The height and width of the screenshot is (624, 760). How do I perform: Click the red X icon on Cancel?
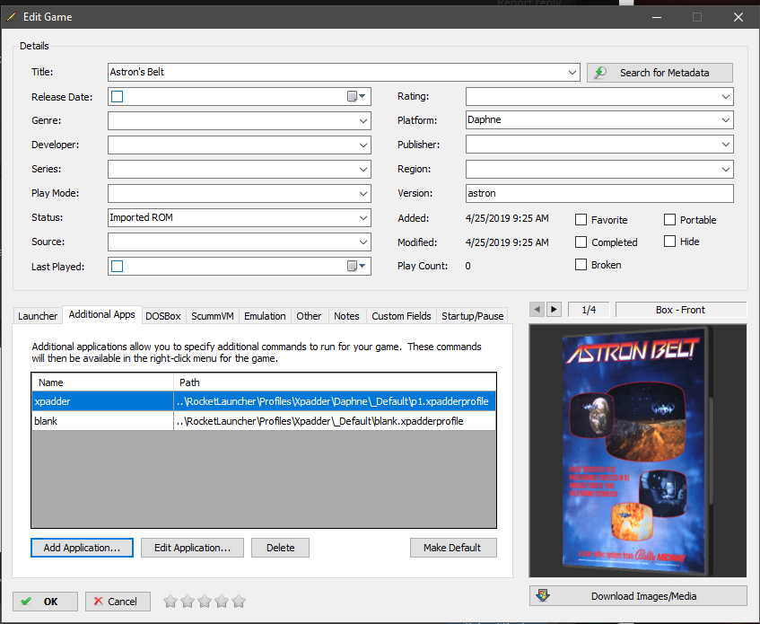(x=99, y=602)
